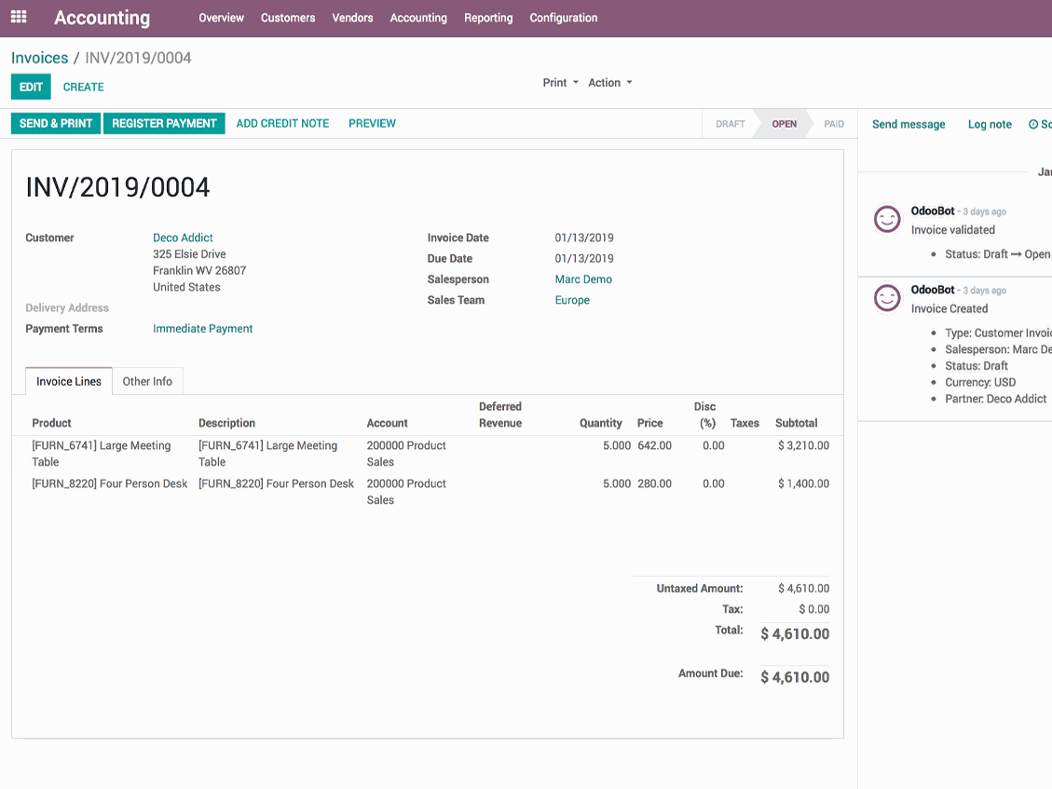This screenshot has height=789, width=1052.
Task: Click the Edit button
Action: [x=31, y=88]
